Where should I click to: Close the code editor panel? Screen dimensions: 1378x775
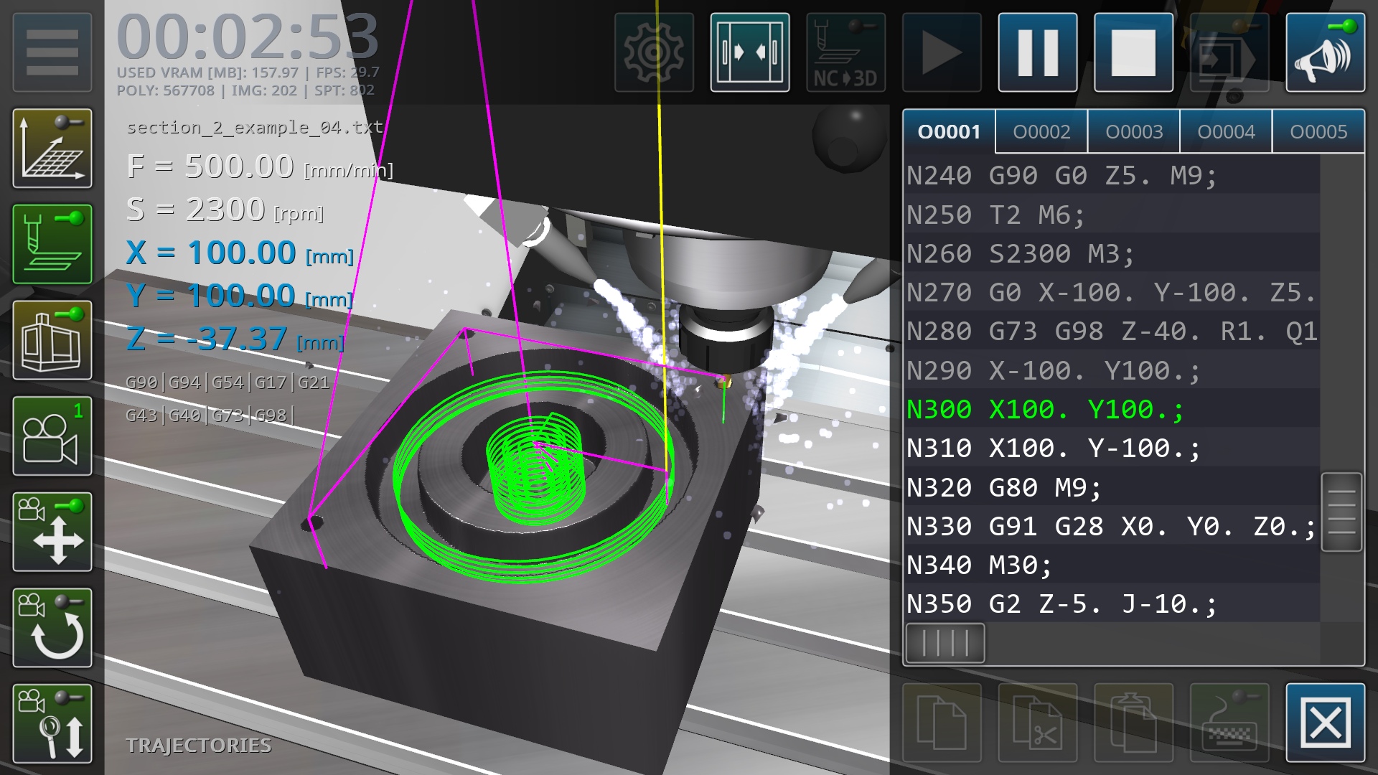pyautogui.click(x=1325, y=723)
